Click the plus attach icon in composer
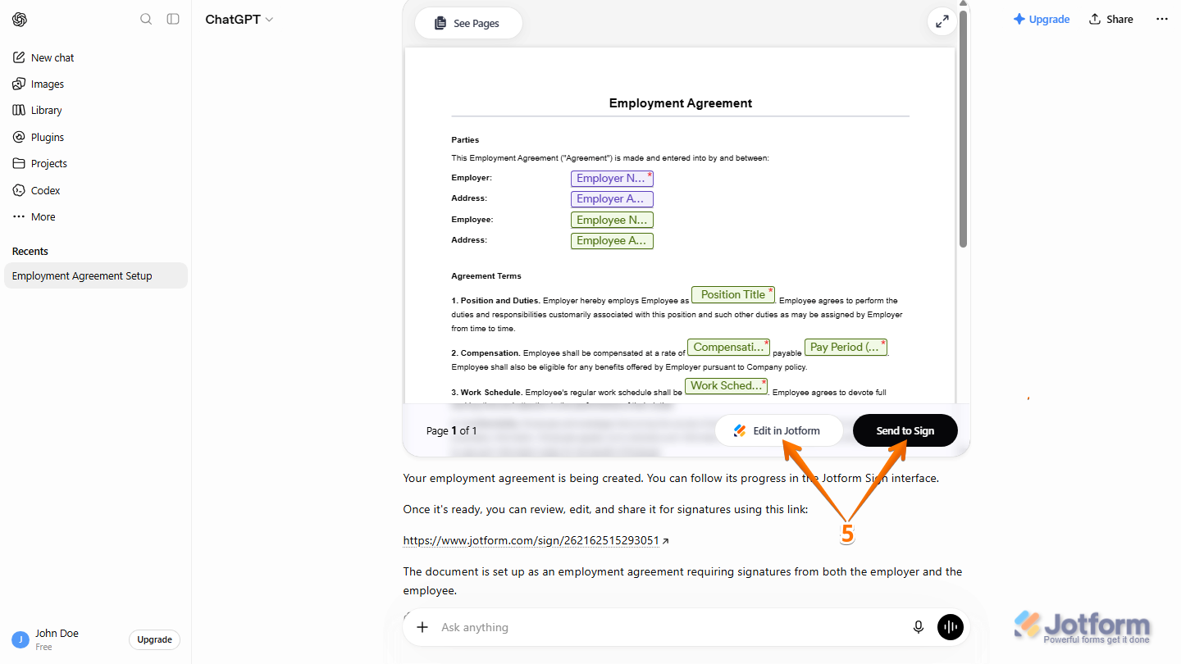The image size is (1181, 664). click(x=422, y=627)
